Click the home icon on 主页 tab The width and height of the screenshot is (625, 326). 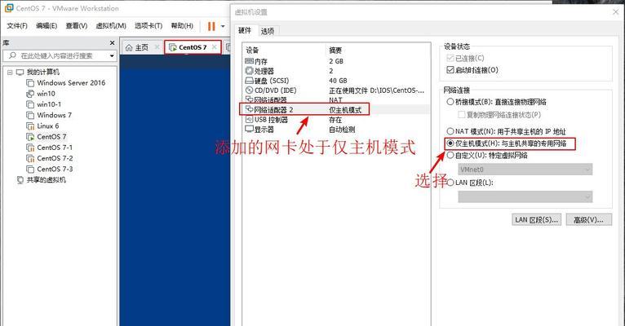[x=129, y=48]
